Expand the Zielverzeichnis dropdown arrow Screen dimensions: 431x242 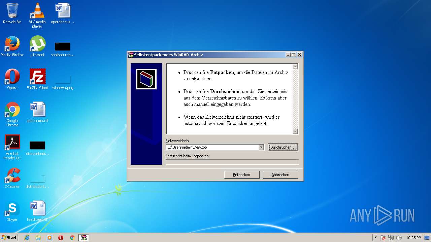[x=261, y=147]
